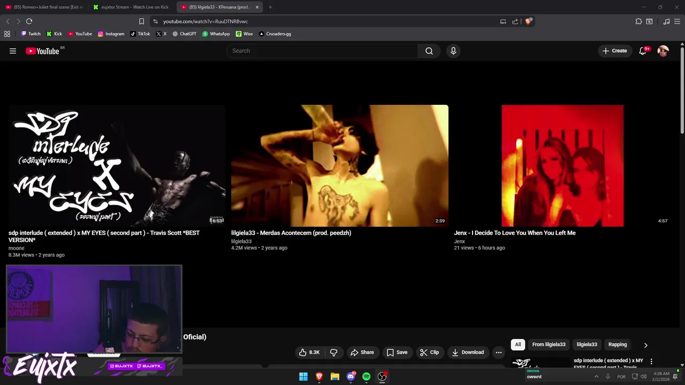This screenshot has width=685, height=385.
Task: Open more actions ellipsis under video
Action: (x=499, y=352)
